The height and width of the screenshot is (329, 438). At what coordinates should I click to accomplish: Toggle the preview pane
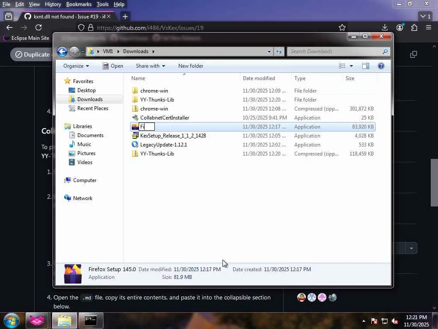pos(365,66)
